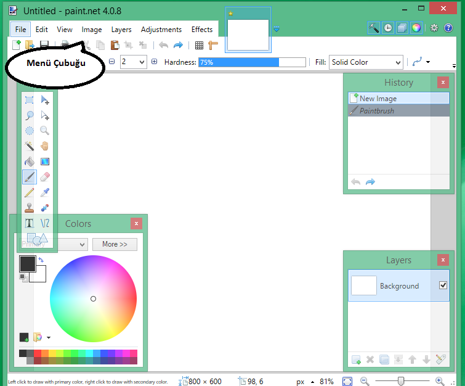Click the zoom slider handle
The width and height of the screenshot is (465, 386).
click(401, 381)
